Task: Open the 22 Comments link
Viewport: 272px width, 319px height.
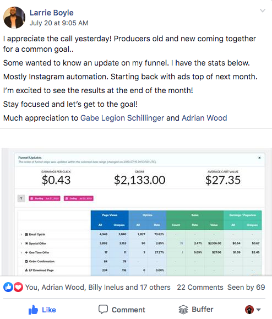Action: pyautogui.click(x=200, y=287)
